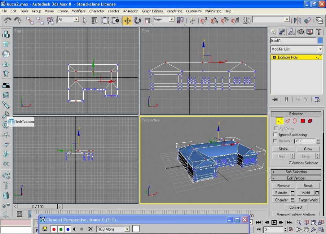The height and width of the screenshot is (234, 326).
Task: Toggle the By Angle checkbox
Action: coord(275,141)
